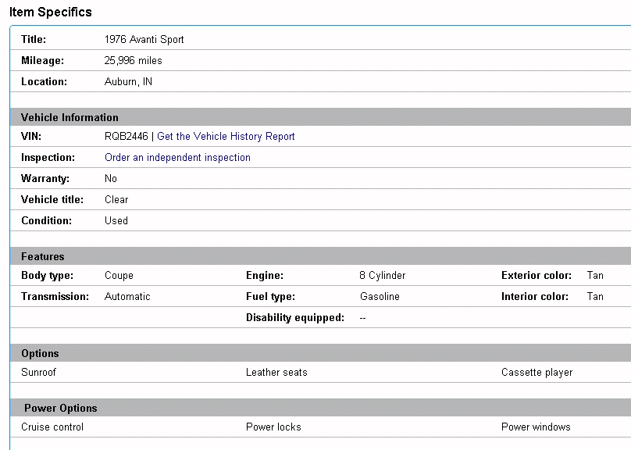Screen dimensions: 631x450
Task: Click Order an independent inspection link
Action: click(x=177, y=158)
